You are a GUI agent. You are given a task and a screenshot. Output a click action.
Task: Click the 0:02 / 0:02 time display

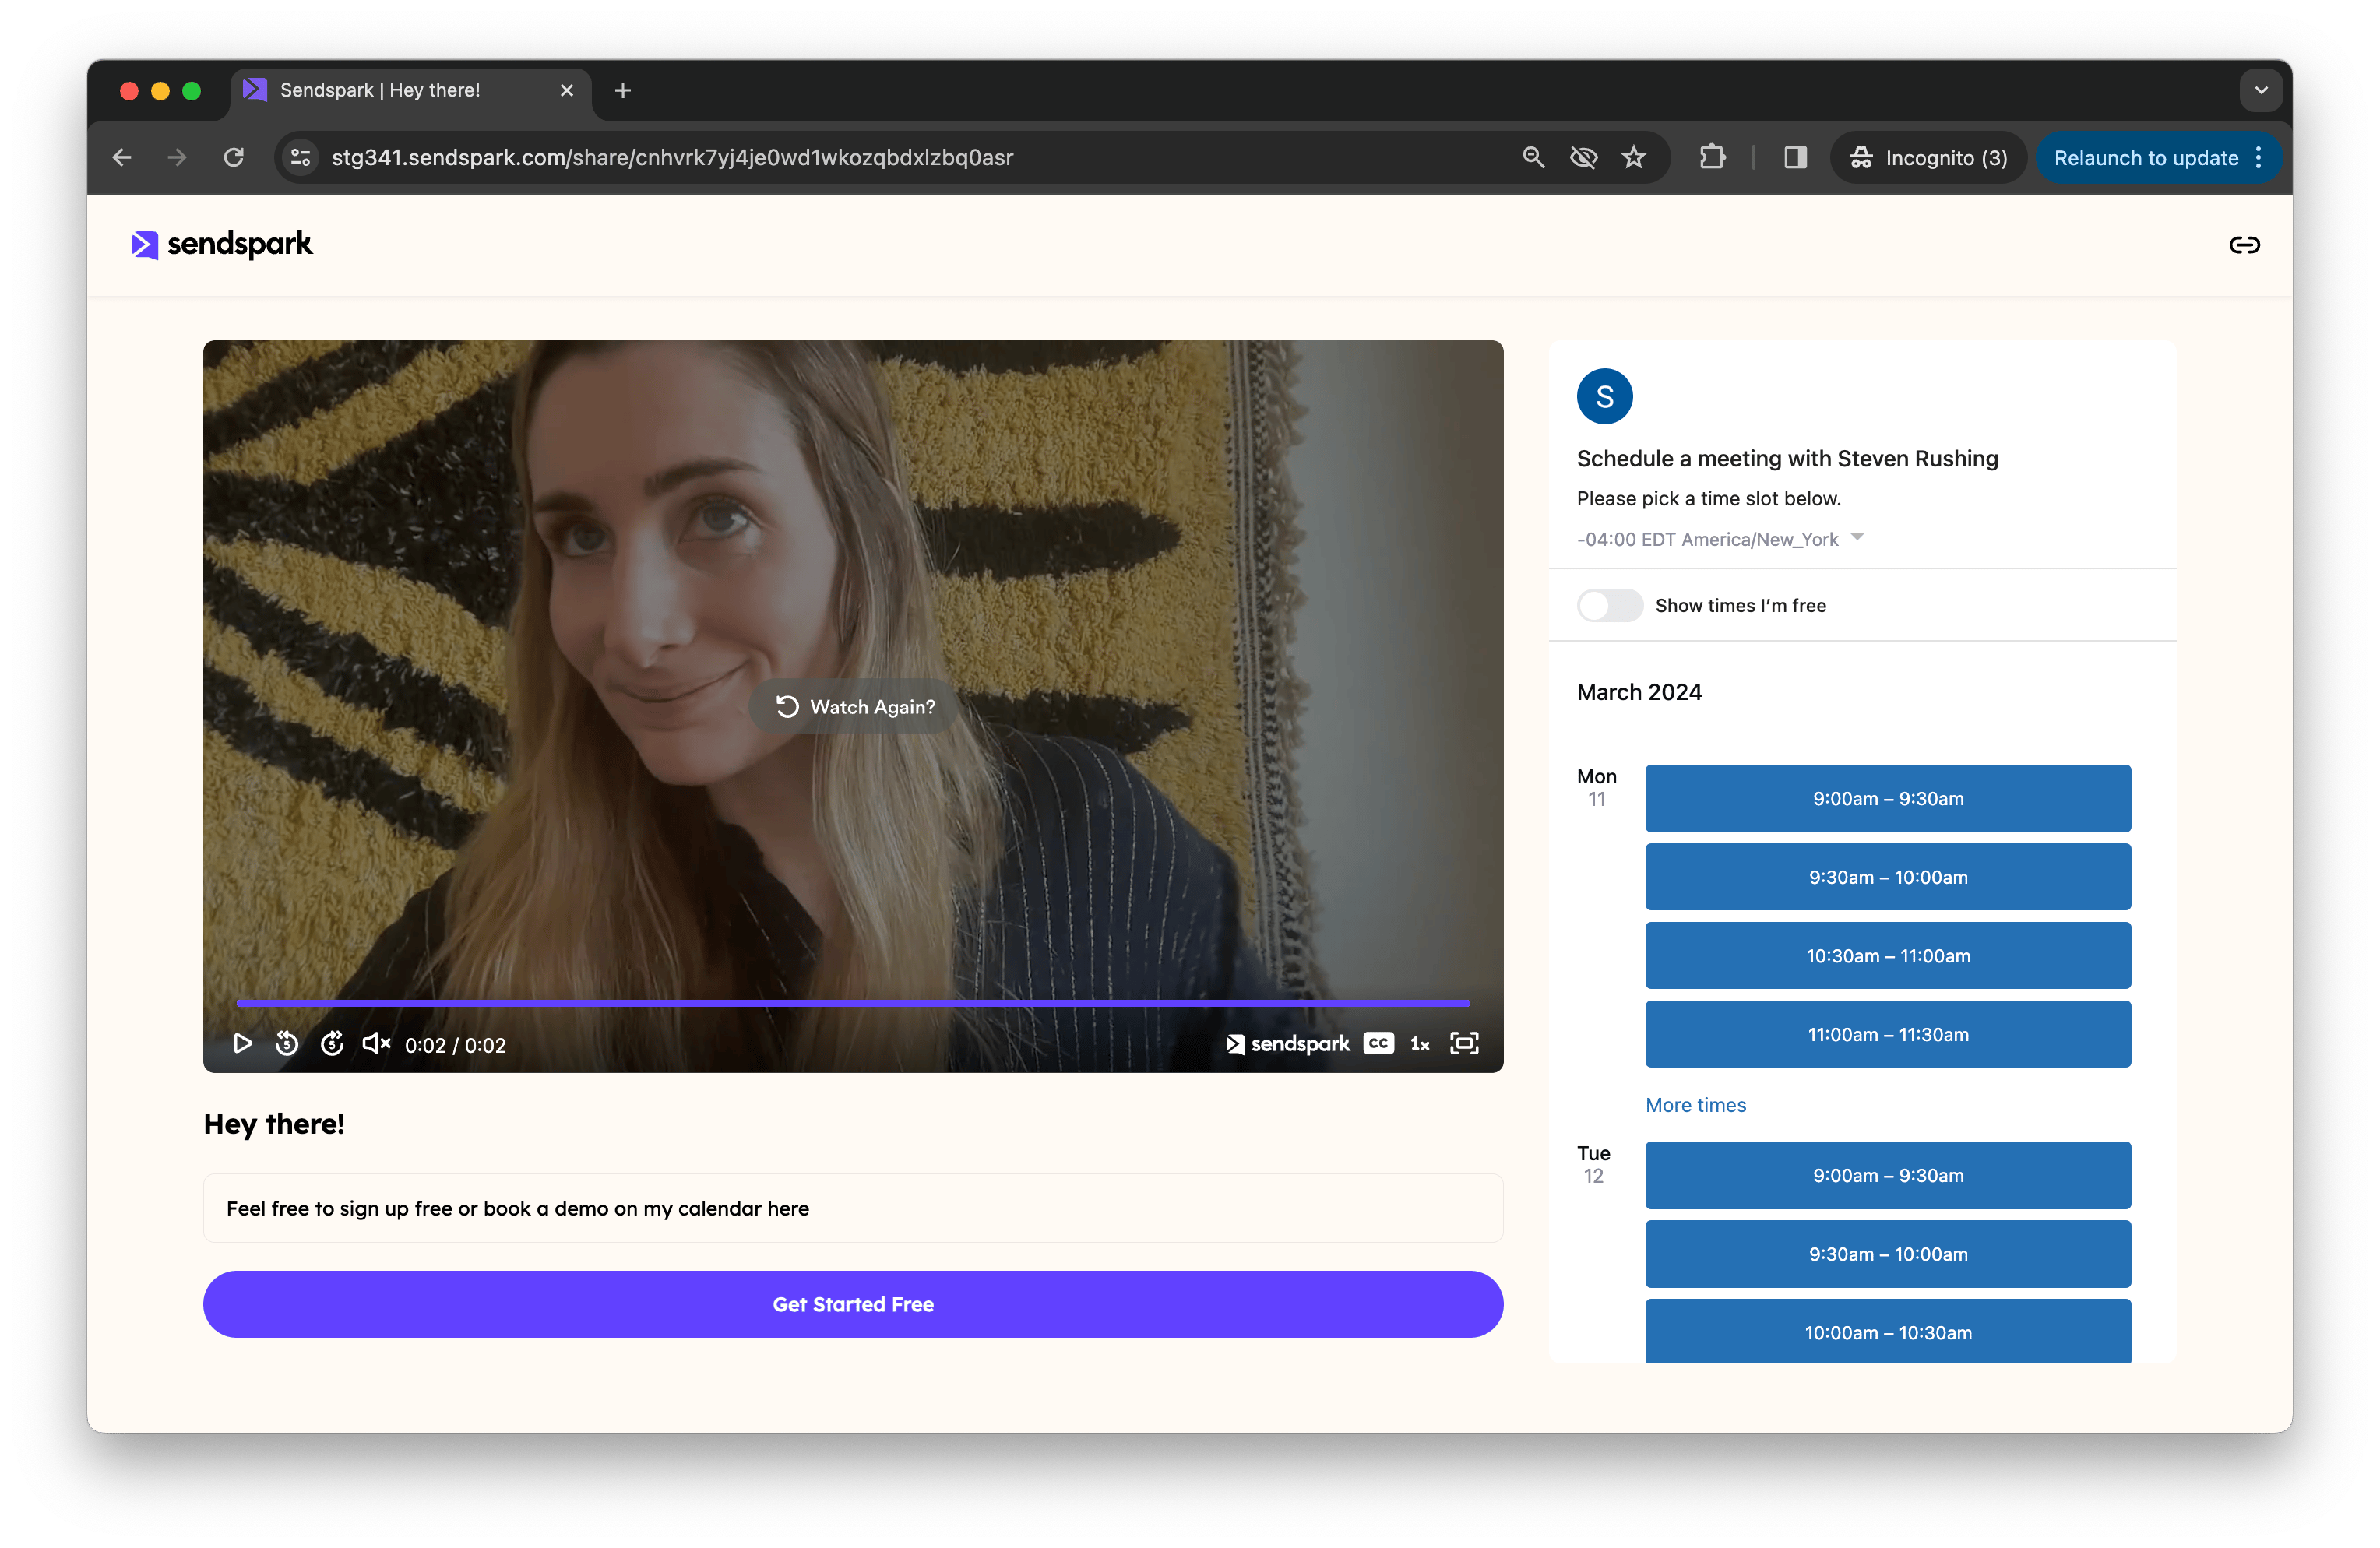455,1045
